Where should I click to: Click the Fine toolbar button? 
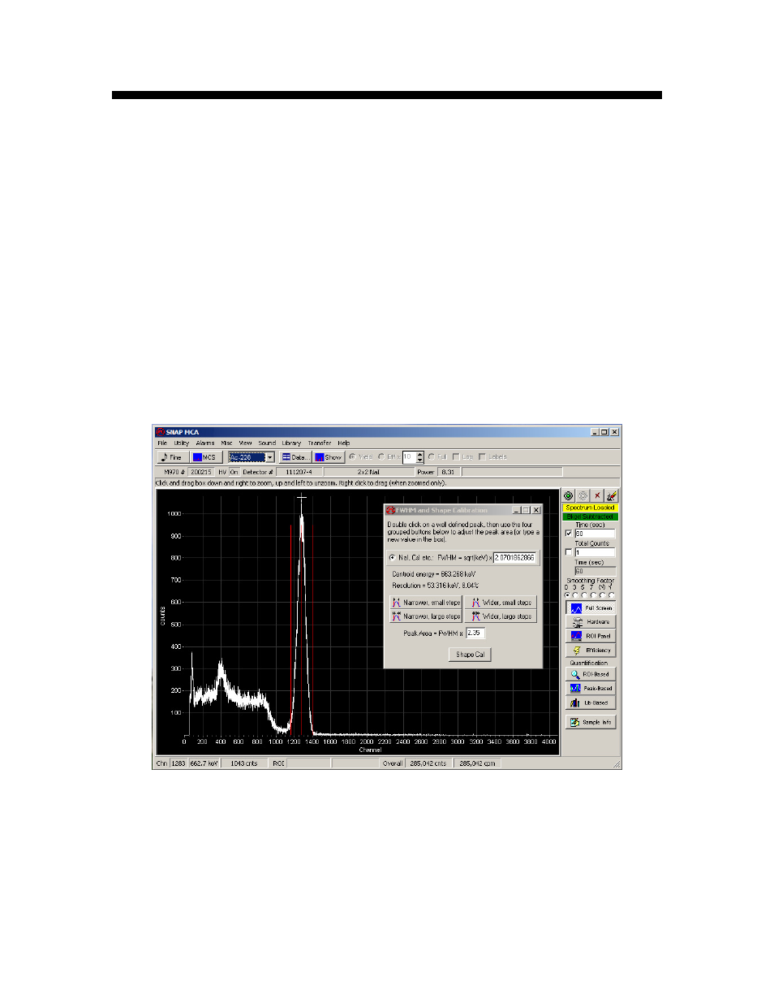pyautogui.click(x=172, y=457)
